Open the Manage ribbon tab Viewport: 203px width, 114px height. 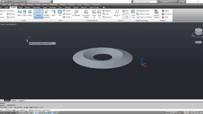click(x=68, y=7)
